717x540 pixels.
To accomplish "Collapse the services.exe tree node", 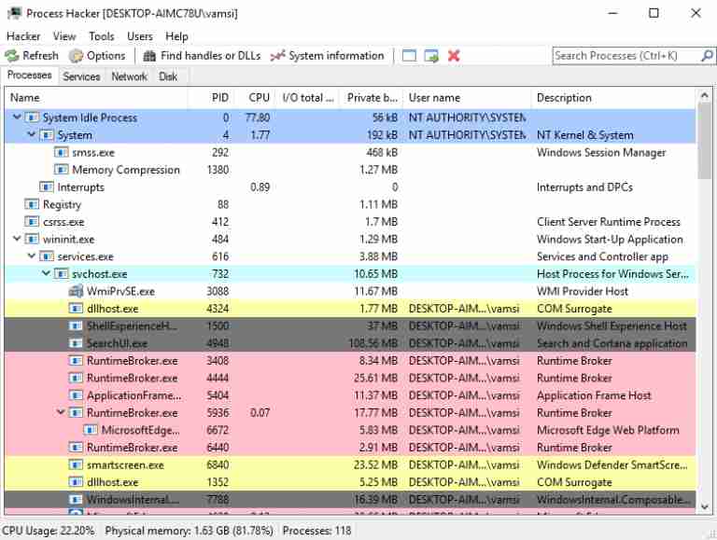I will tap(32, 256).
